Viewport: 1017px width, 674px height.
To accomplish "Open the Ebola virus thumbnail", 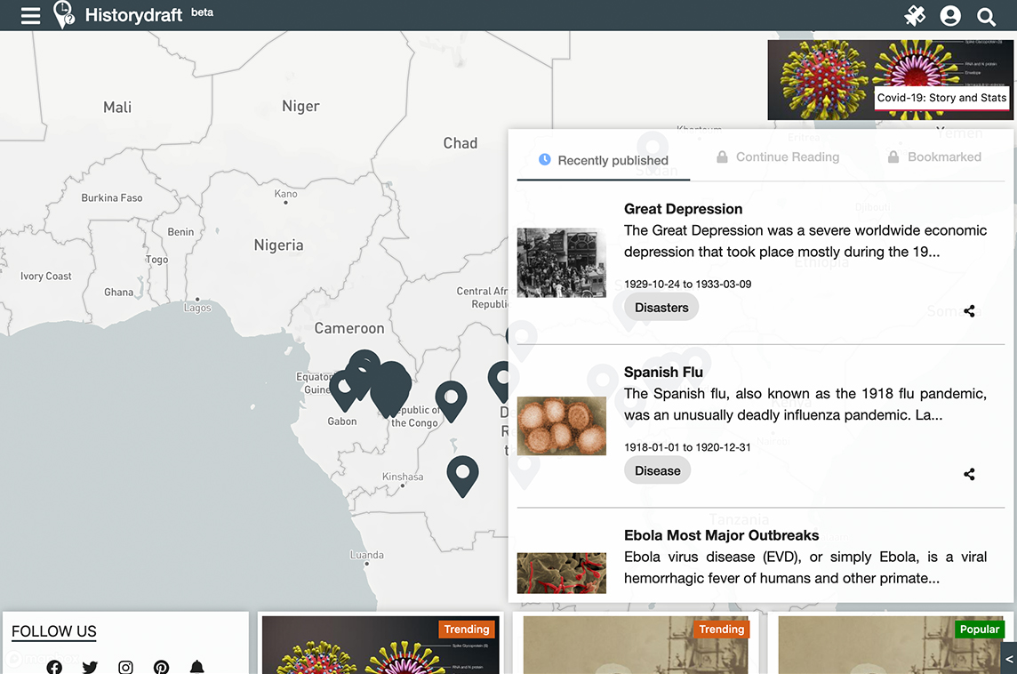I will click(x=561, y=573).
